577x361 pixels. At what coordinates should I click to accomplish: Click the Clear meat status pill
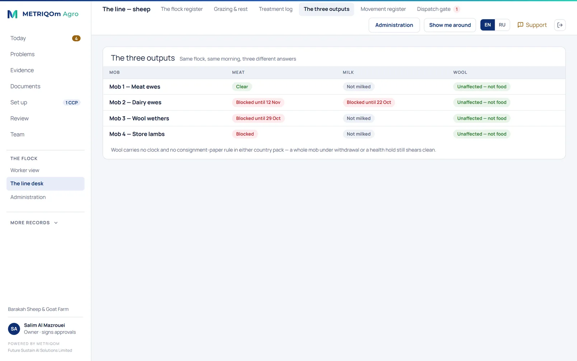pos(242,87)
